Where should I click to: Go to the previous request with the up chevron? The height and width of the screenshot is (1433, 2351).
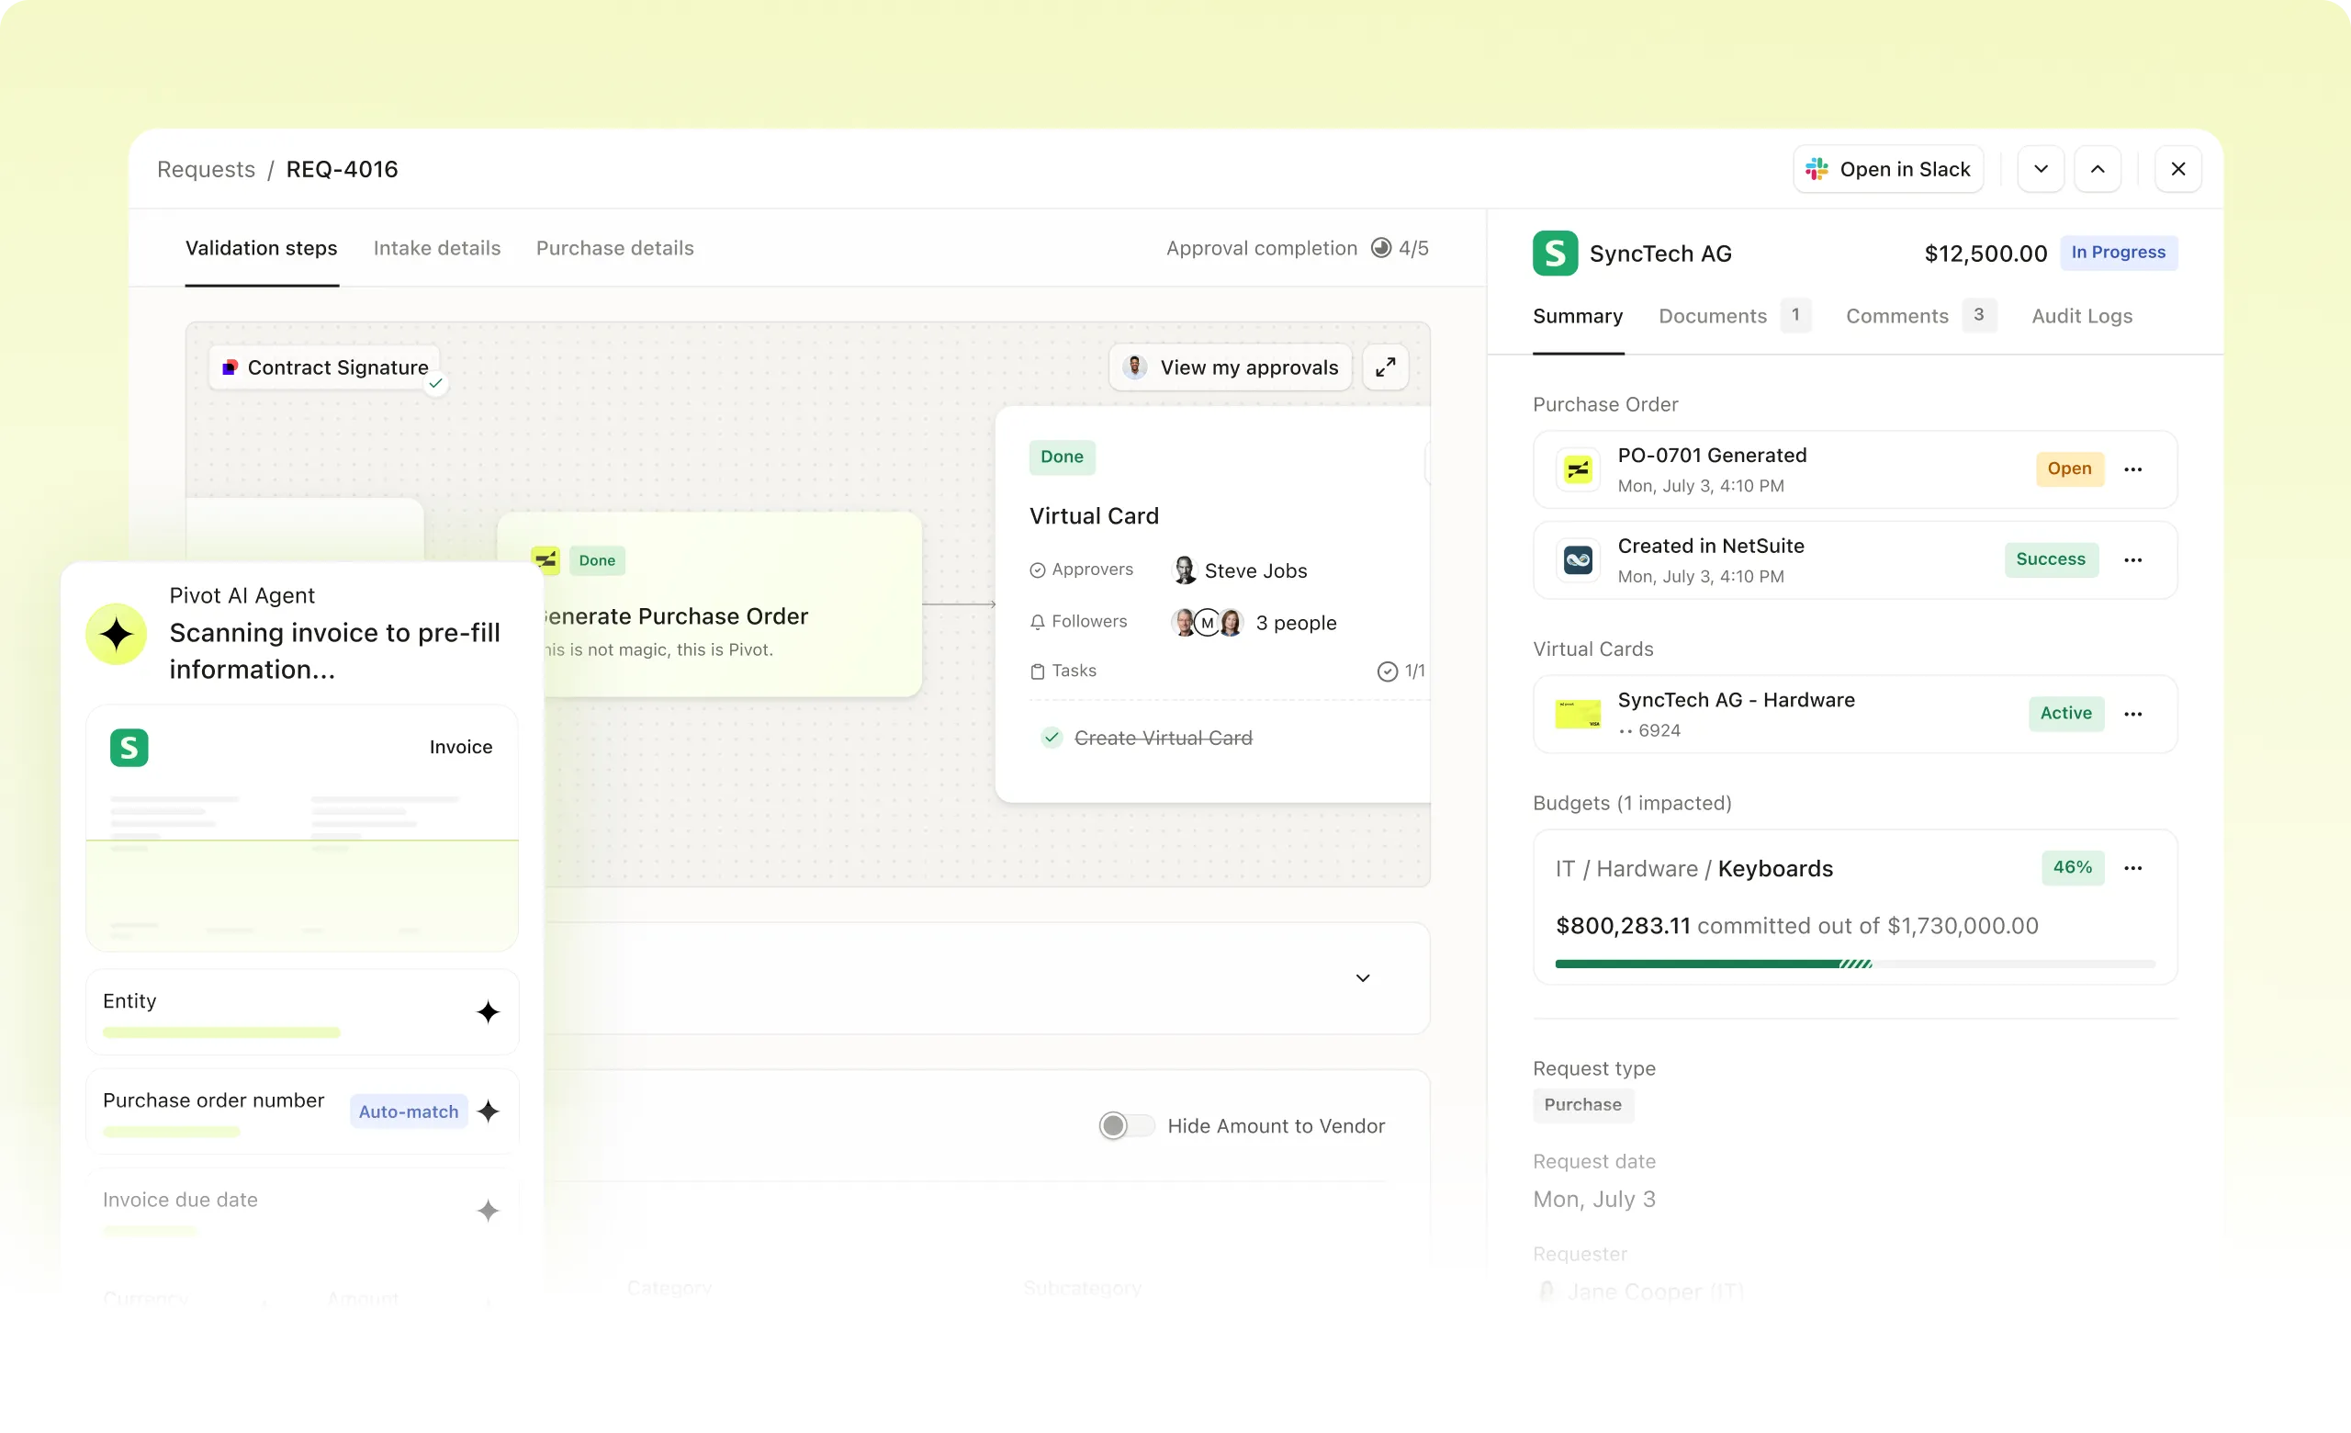(2098, 170)
